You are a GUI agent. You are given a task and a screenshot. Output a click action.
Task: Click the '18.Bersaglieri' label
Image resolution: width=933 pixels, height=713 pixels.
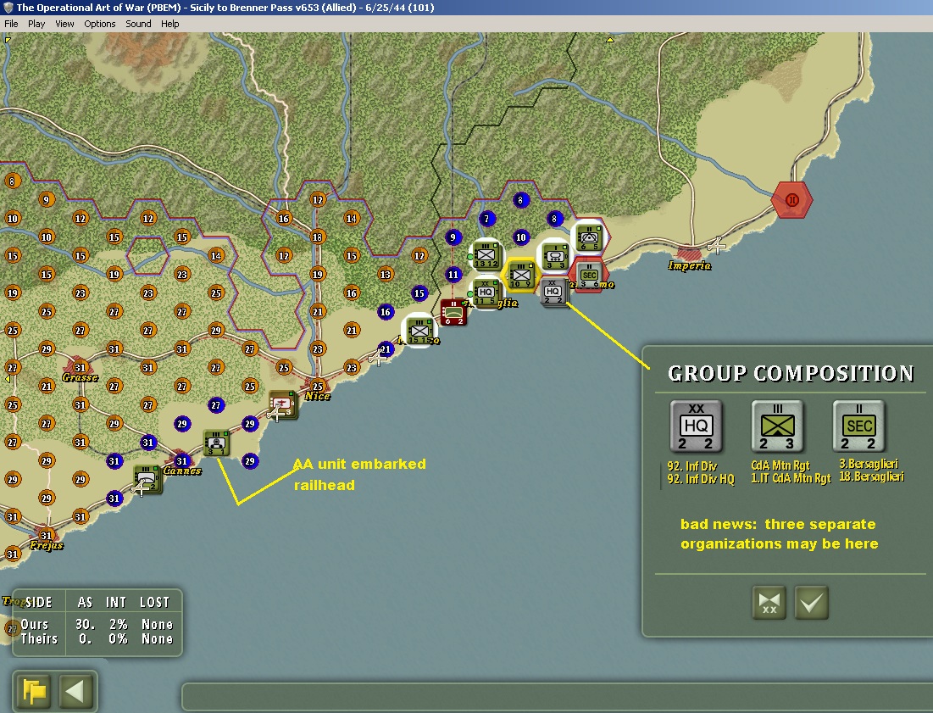[871, 476]
